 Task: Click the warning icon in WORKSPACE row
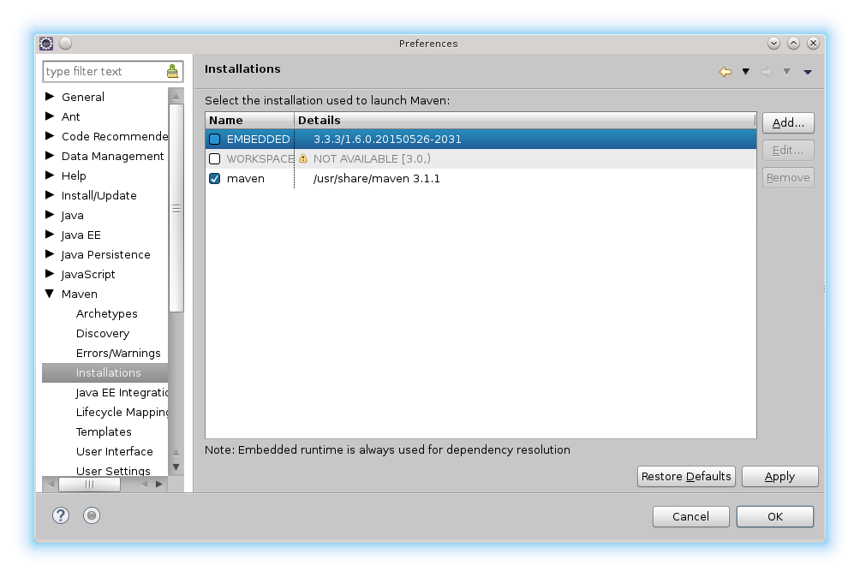click(x=303, y=158)
